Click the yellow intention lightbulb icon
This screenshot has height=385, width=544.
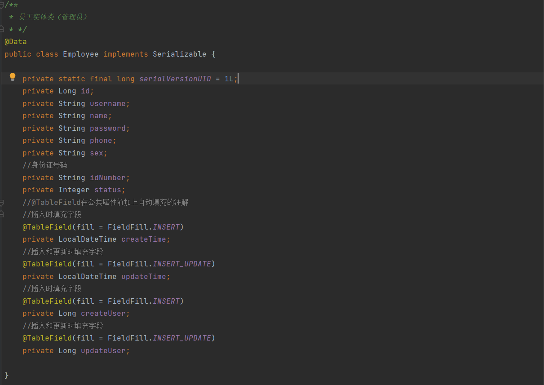tap(13, 77)
